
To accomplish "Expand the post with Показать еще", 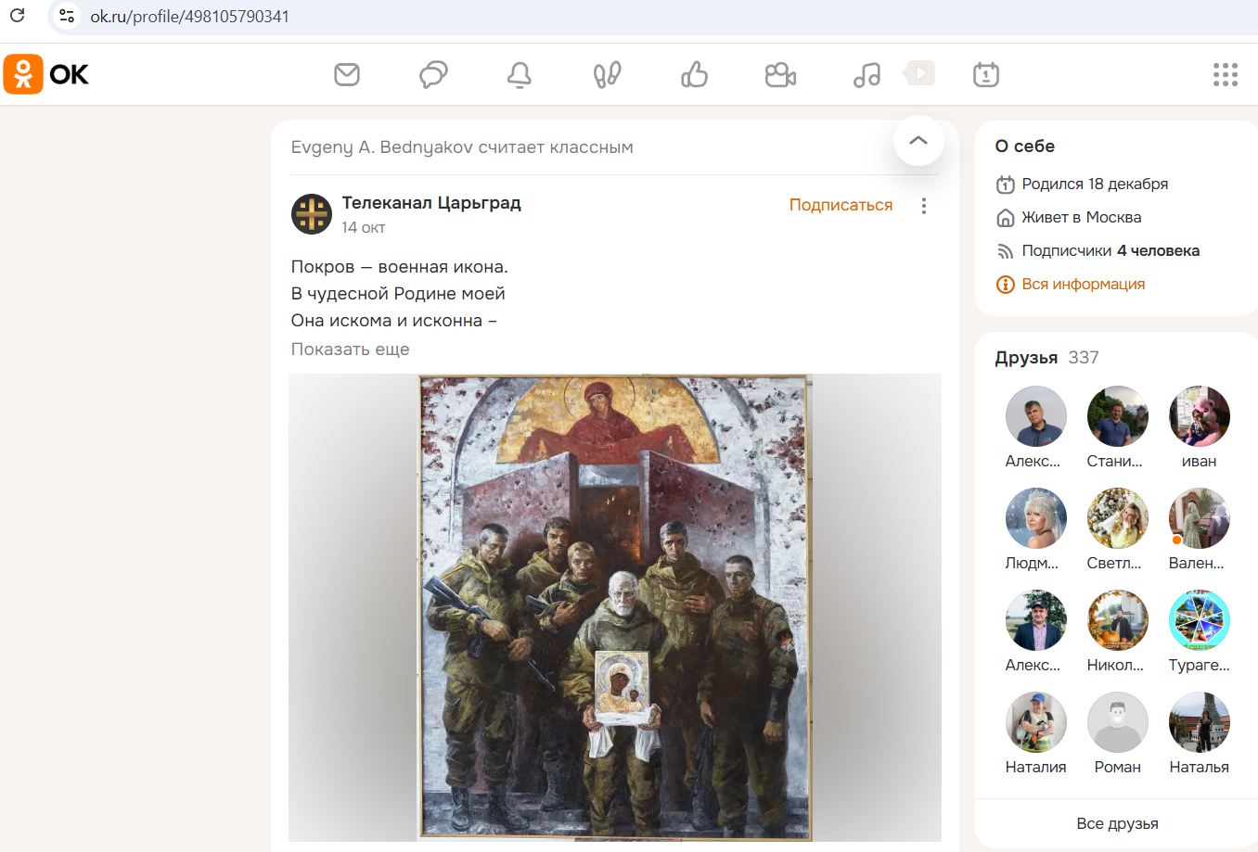I will coord(350,349).
